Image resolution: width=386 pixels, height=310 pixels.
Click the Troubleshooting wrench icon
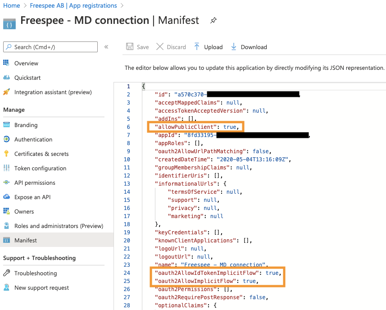[7, 273]
